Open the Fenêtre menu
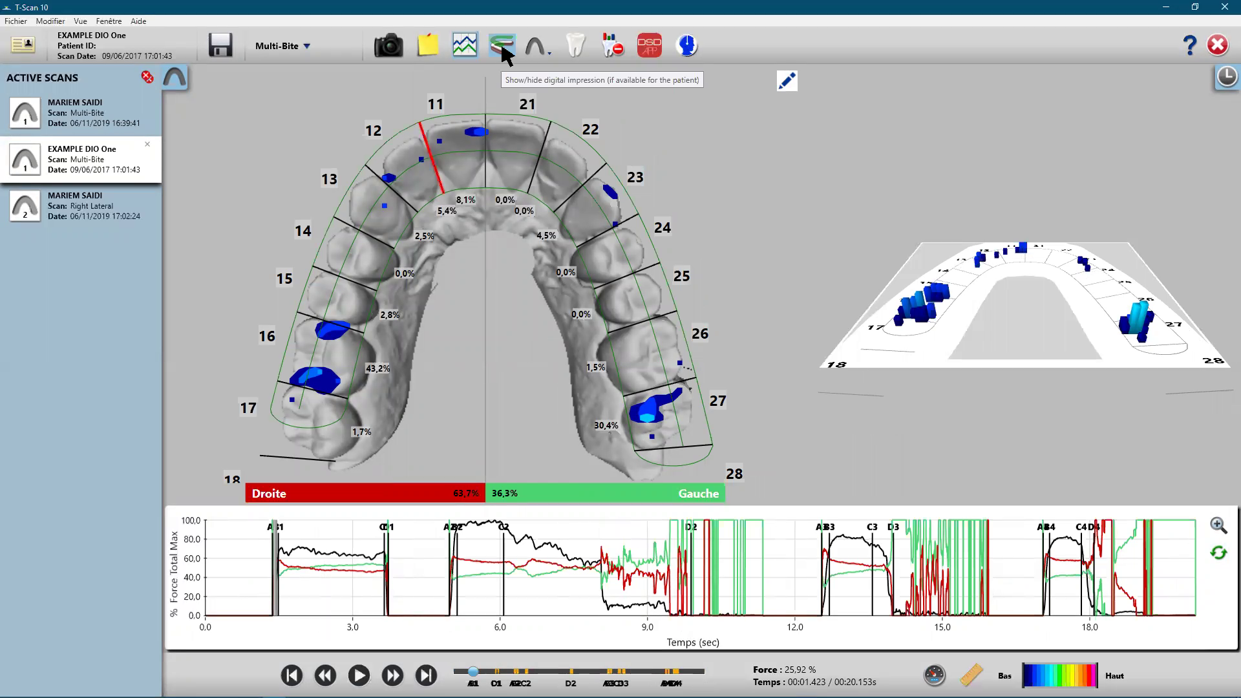Image resolution: width=1241 pixels, height=698 pixels. tap(109, 21)
